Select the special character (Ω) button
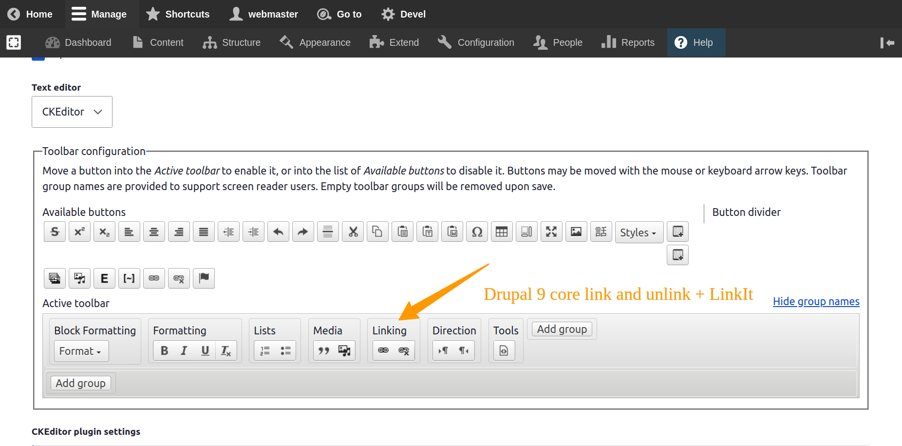Screen dimensions: 902x446 point(477,232)
